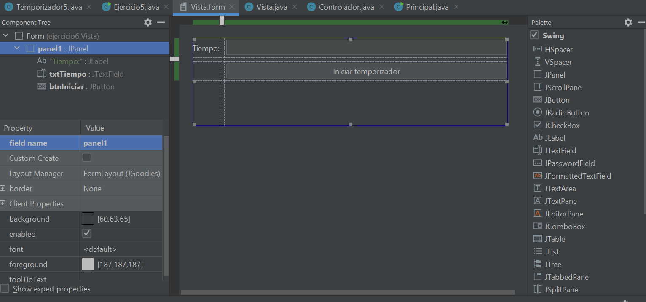Screen dimensions: 646x302
Task: Pick JTextArea from the Palette
Action: pyautogui.click(x=560, y=189)
